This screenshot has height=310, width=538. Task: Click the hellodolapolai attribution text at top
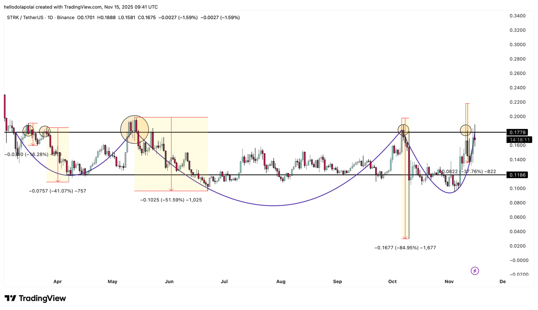tap(81, 7)
